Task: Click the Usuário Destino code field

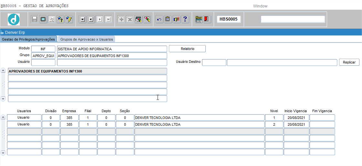Action: [214, 63]
